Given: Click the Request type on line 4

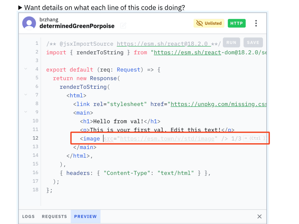Looking at the screenshot, I should tap(128, 70).
